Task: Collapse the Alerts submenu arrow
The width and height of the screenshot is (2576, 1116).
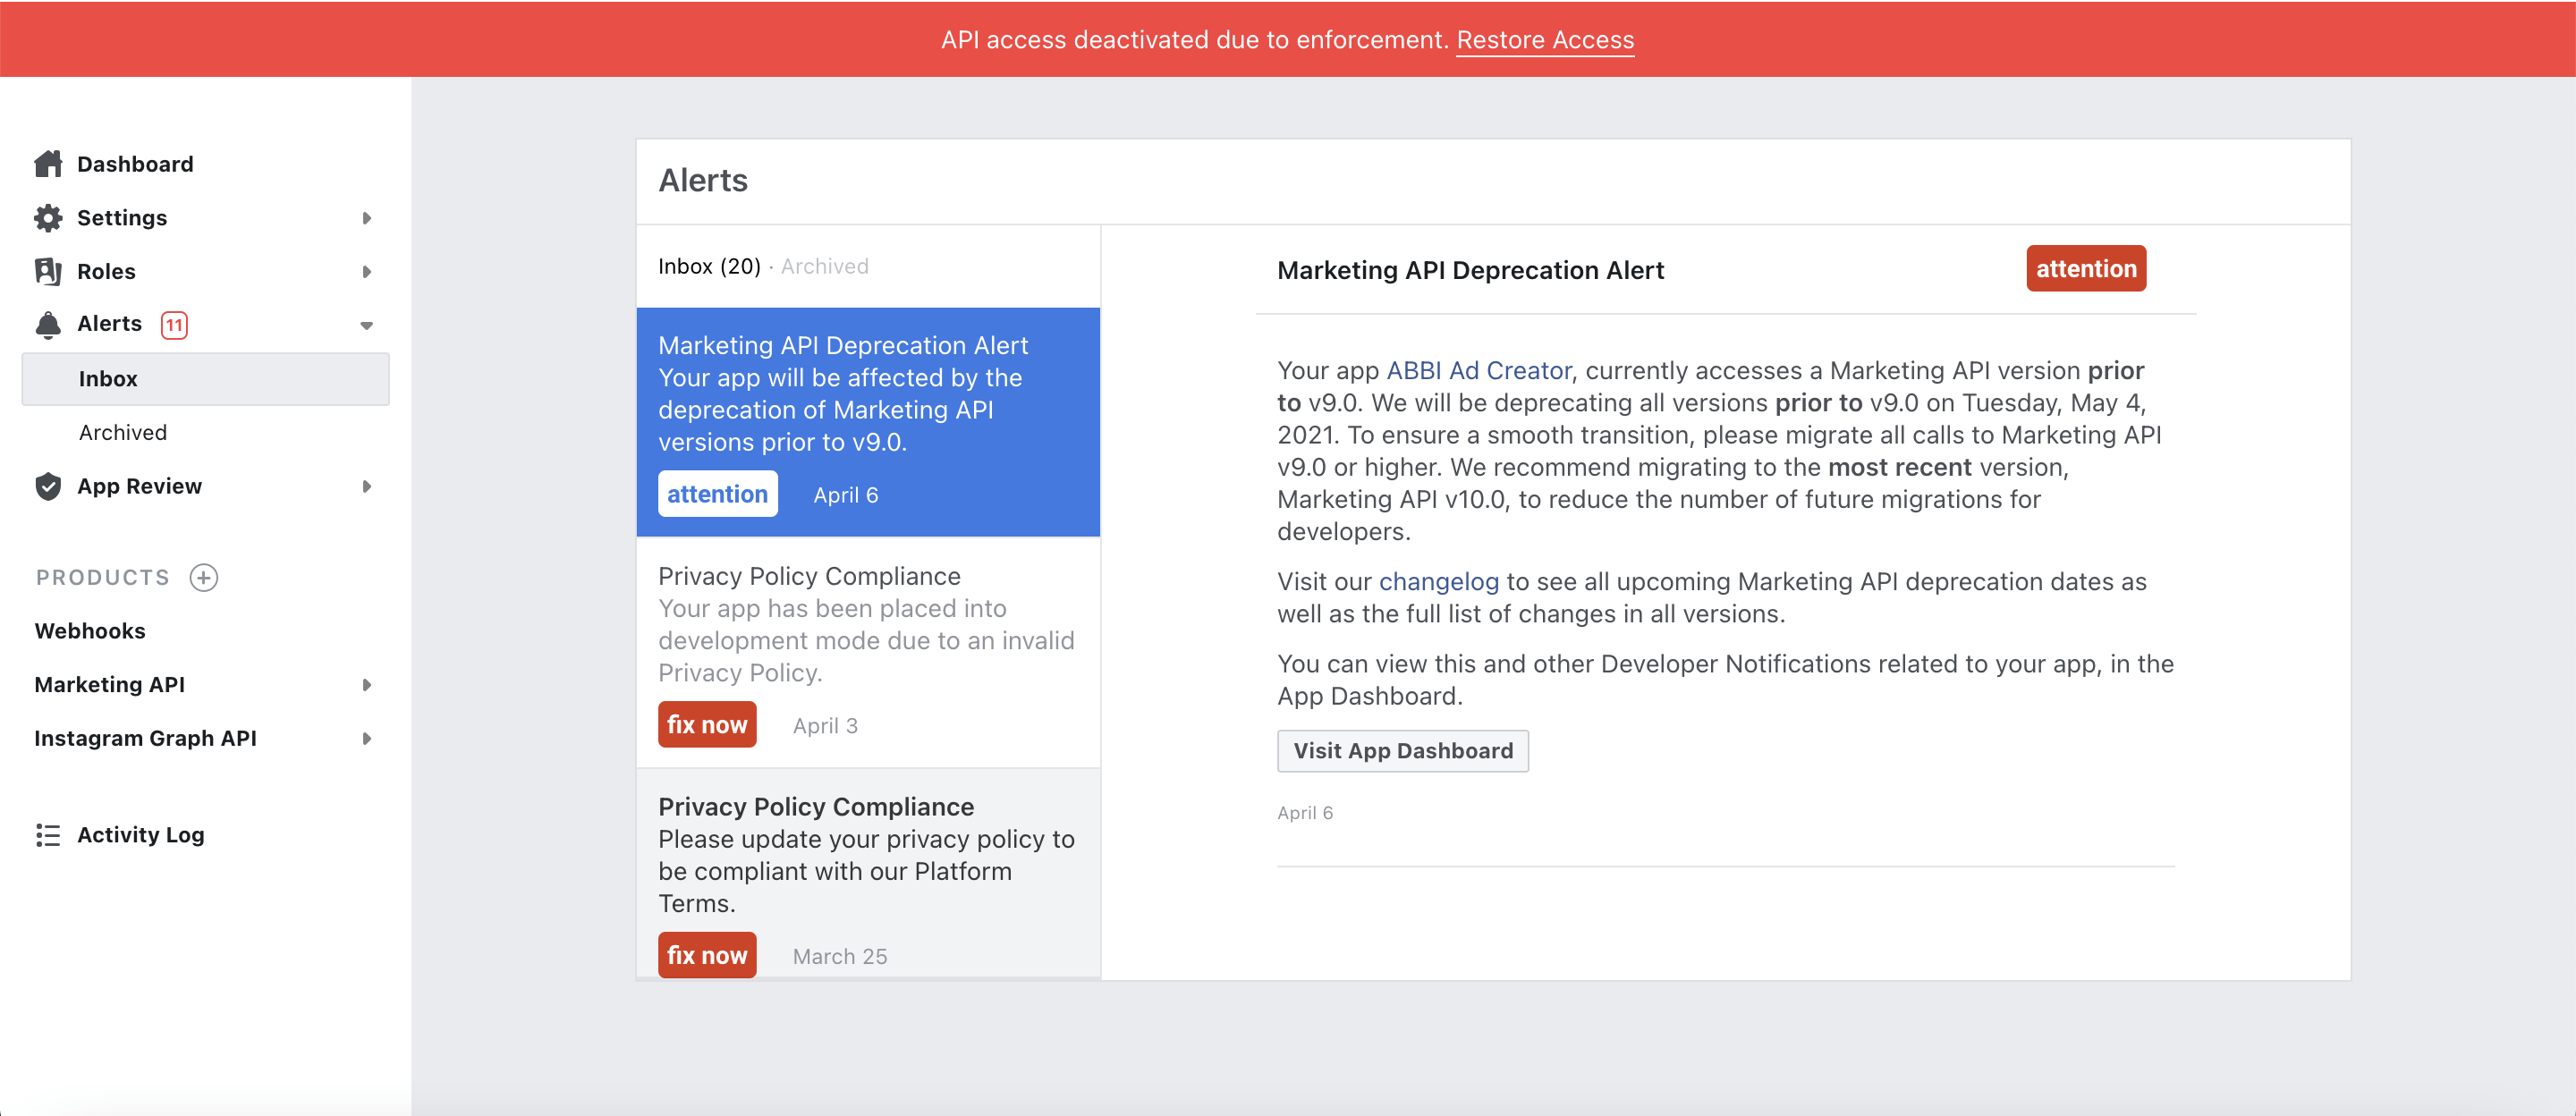Action: click(x=367, y=325)
